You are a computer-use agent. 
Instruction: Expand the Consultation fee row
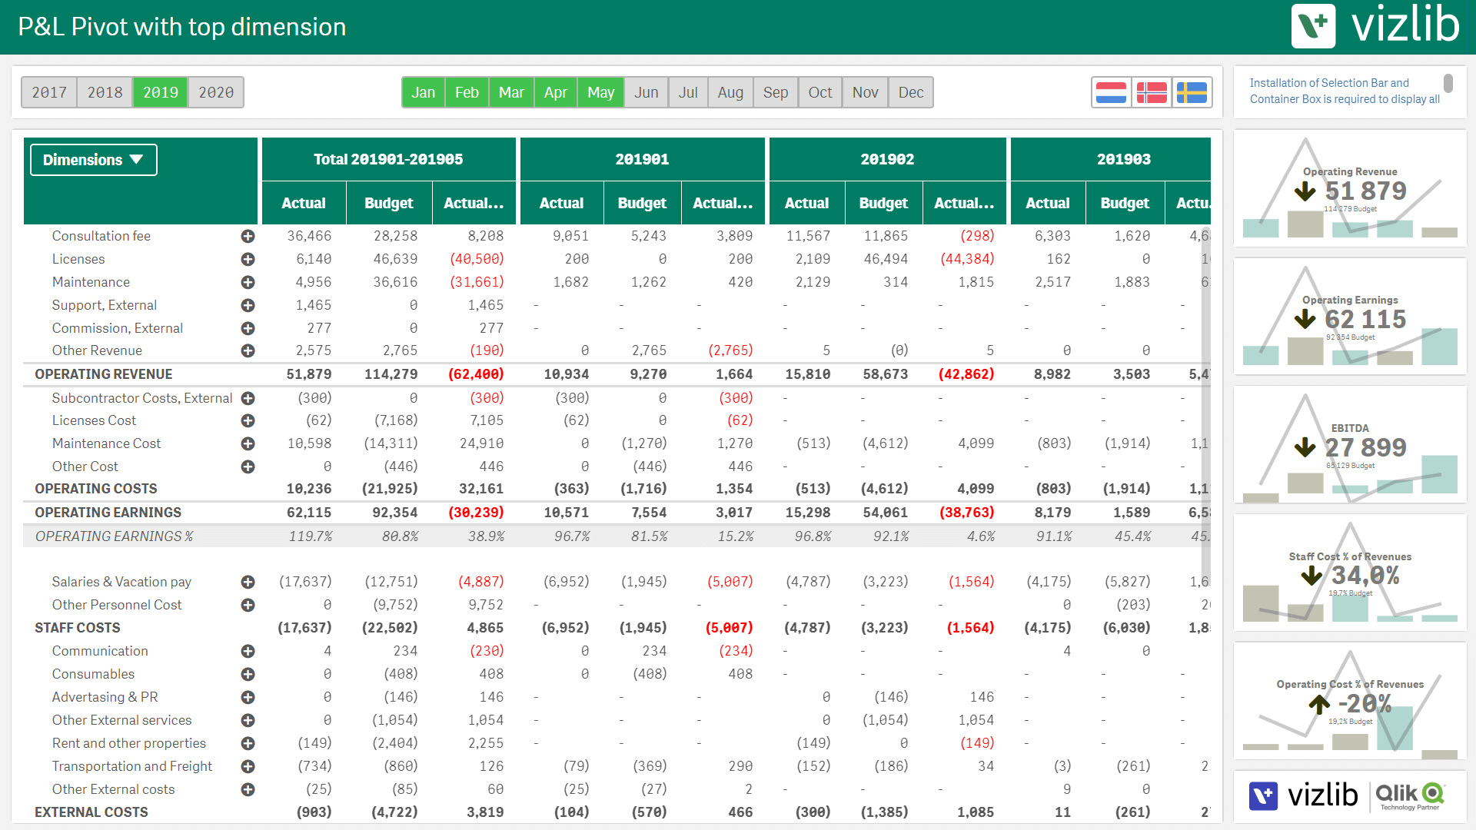point(248,236)
